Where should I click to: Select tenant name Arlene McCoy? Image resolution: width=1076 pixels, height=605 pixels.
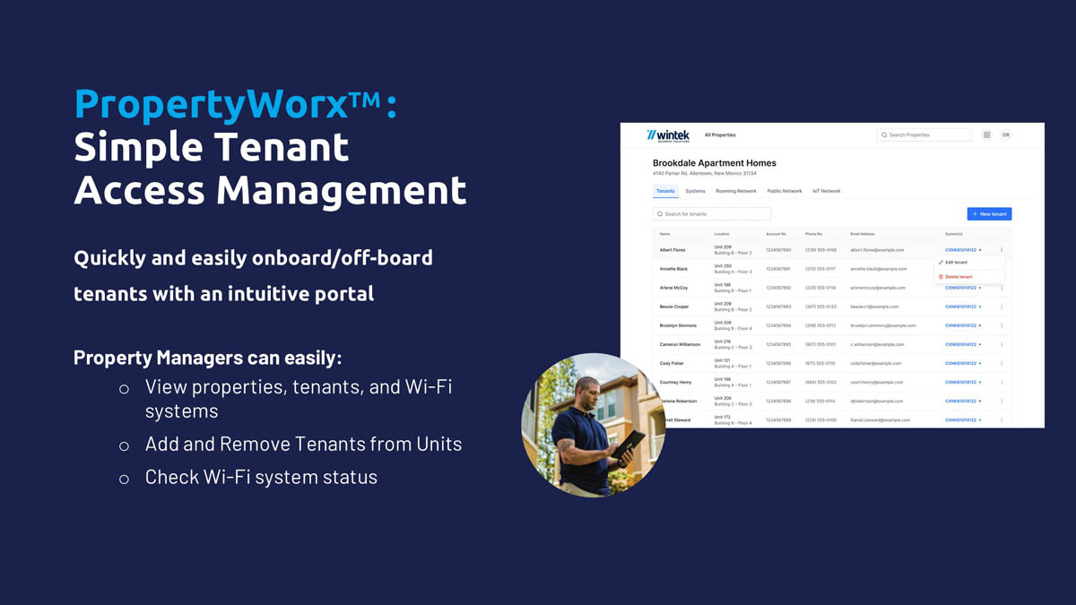tap(673, 288)
